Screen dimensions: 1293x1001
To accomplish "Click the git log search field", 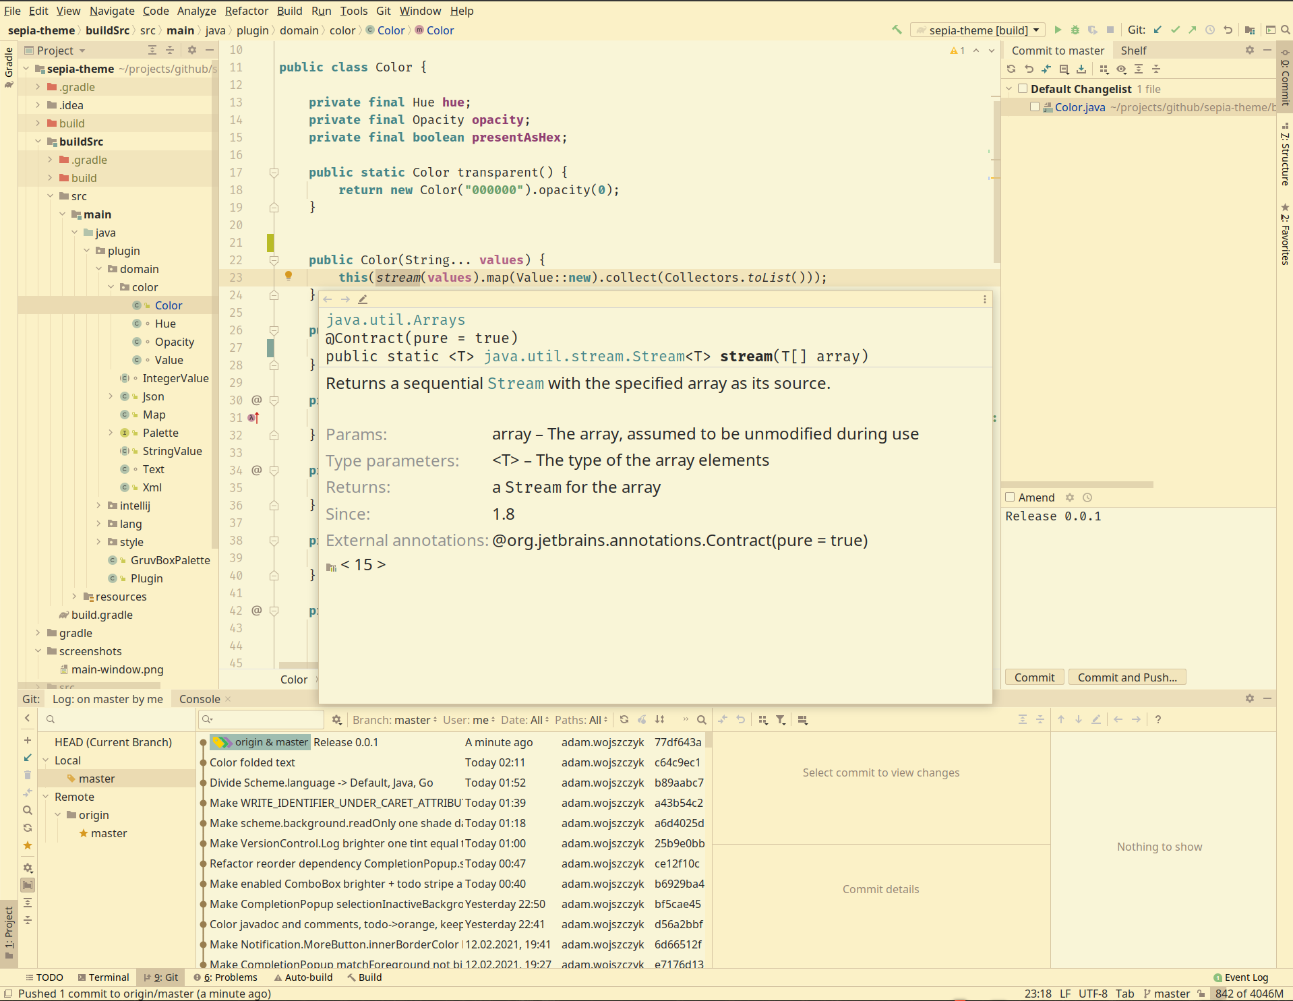I will pos(266,720).
